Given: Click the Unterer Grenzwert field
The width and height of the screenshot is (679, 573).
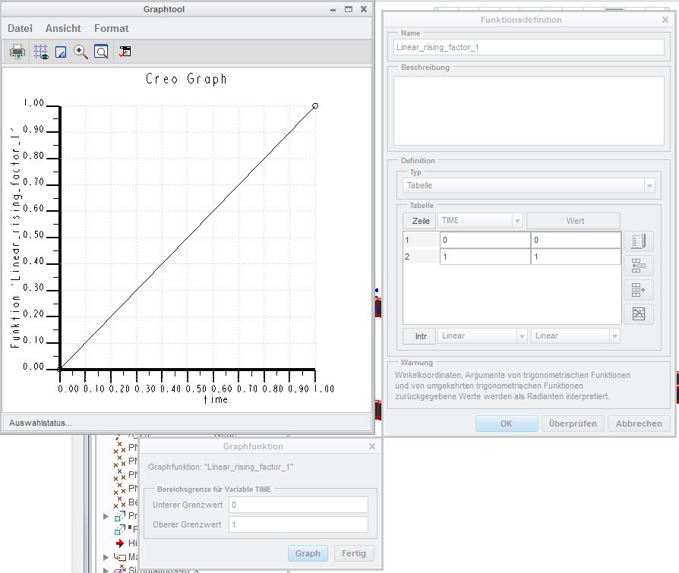Looking at the screenshot, I should click(x=298, y=505).
